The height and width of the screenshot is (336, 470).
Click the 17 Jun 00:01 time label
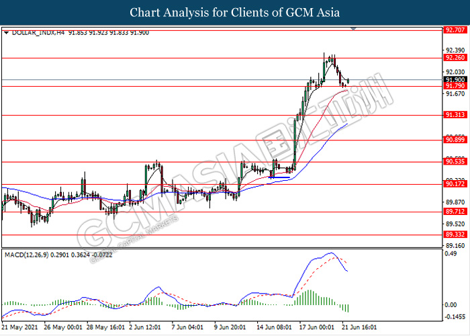pyautogui.click(x=317, y=327)
